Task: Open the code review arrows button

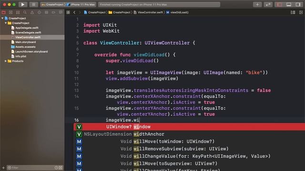Action: 268,4
